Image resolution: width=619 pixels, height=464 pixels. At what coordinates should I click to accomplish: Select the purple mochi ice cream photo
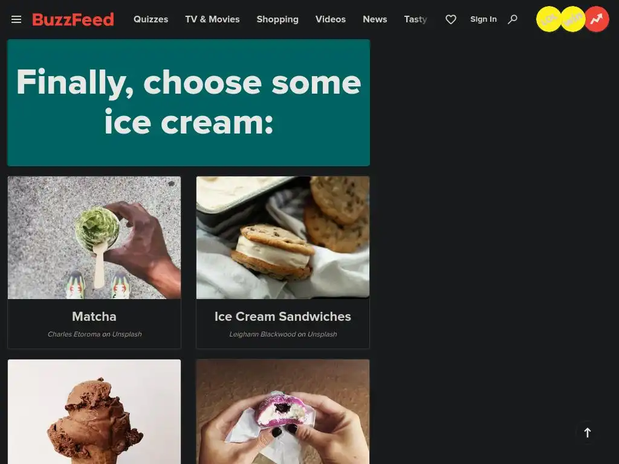(283, 411)
